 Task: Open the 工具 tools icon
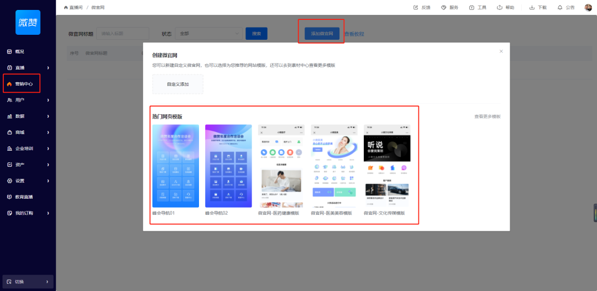click(x=472, y=8)
